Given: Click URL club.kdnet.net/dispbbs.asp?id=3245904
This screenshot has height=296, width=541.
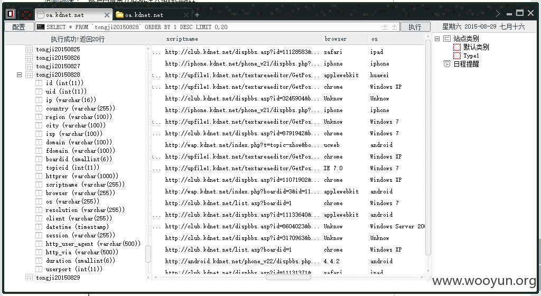Looking at the screenshot, I should pos(242,98).
